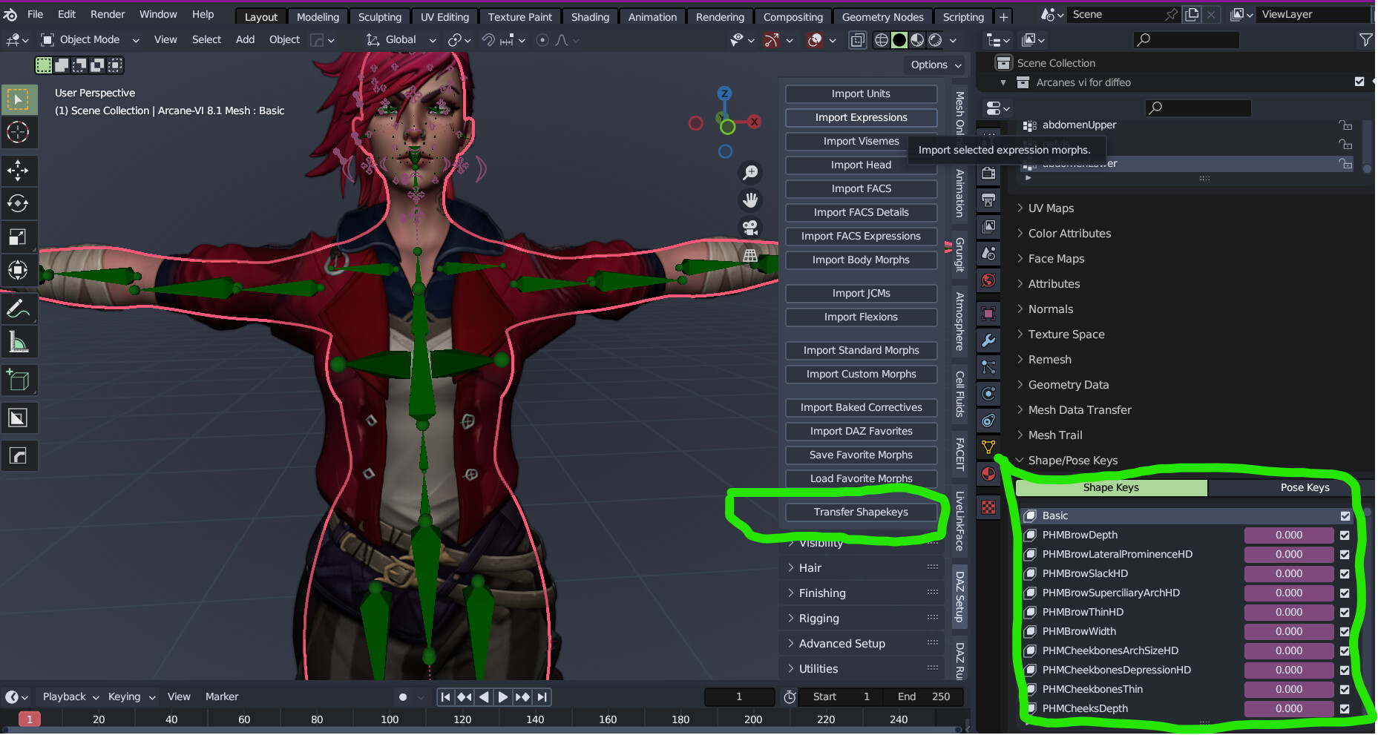Select the Move tool
This screenshot has width=1378, height=735.
click(x=18, y=171)
